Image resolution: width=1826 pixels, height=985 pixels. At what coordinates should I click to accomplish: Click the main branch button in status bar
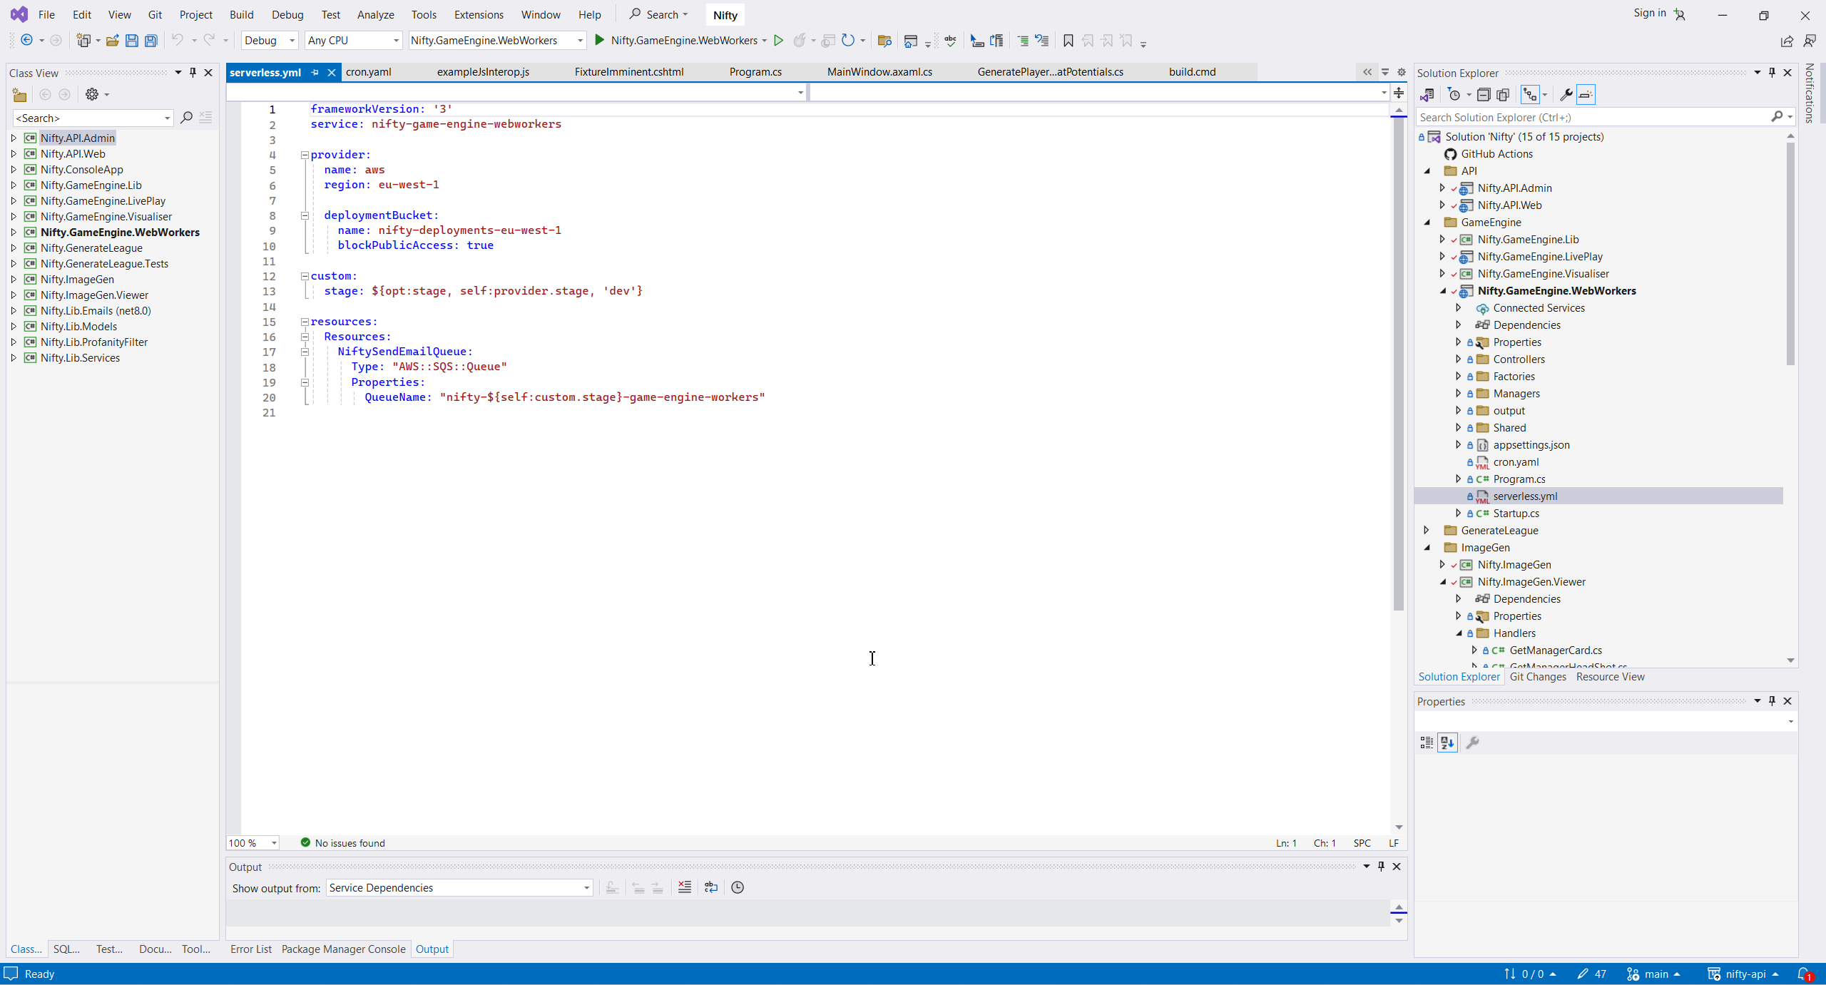[x=1655, y=974]
